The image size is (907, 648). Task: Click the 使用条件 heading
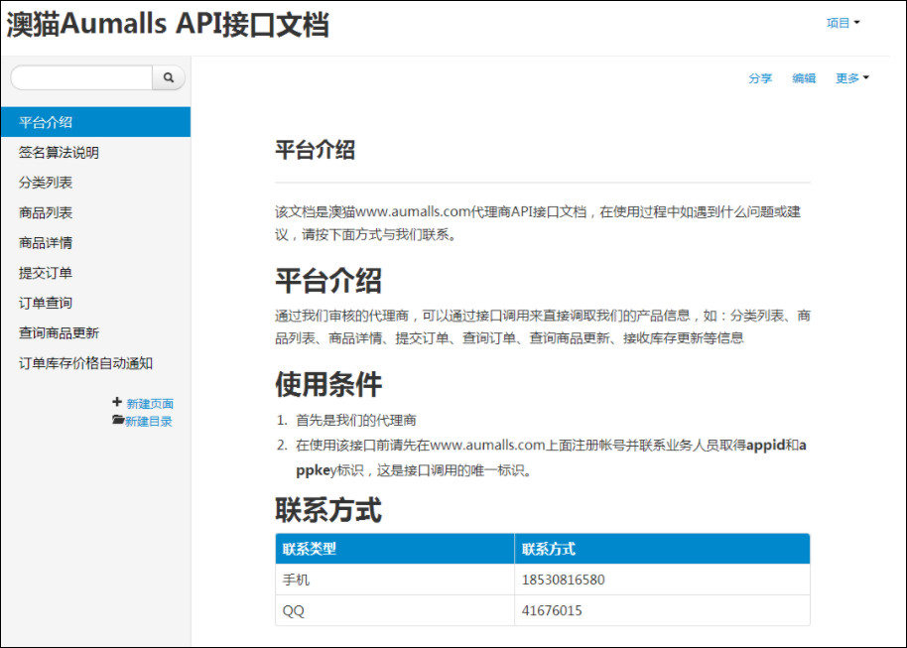[328, 384]
